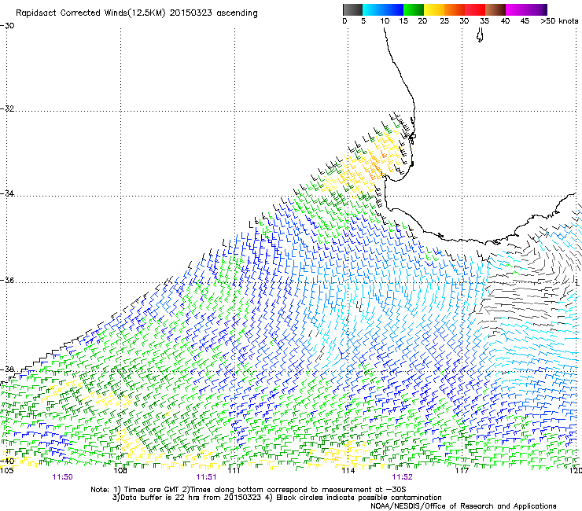582x511 pixels.
Task: Click the brown 35-40 knots legend swatch
Action: coord(495,9)
